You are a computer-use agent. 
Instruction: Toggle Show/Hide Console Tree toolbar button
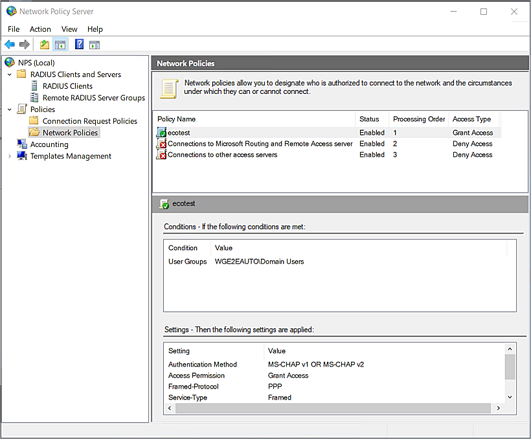(60, 45)
